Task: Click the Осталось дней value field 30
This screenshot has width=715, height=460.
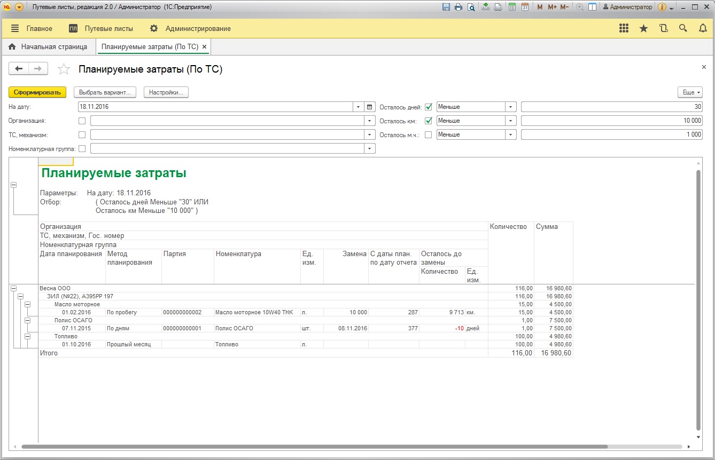Action: pos(612,107)
